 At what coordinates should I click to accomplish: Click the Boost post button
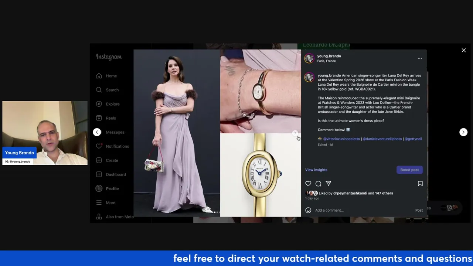pyautogui.click(x=409, y=170)
